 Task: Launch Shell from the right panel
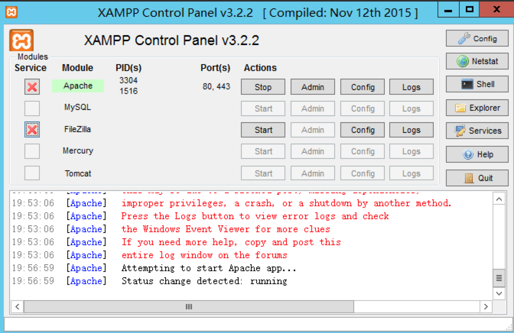(477, 84)
